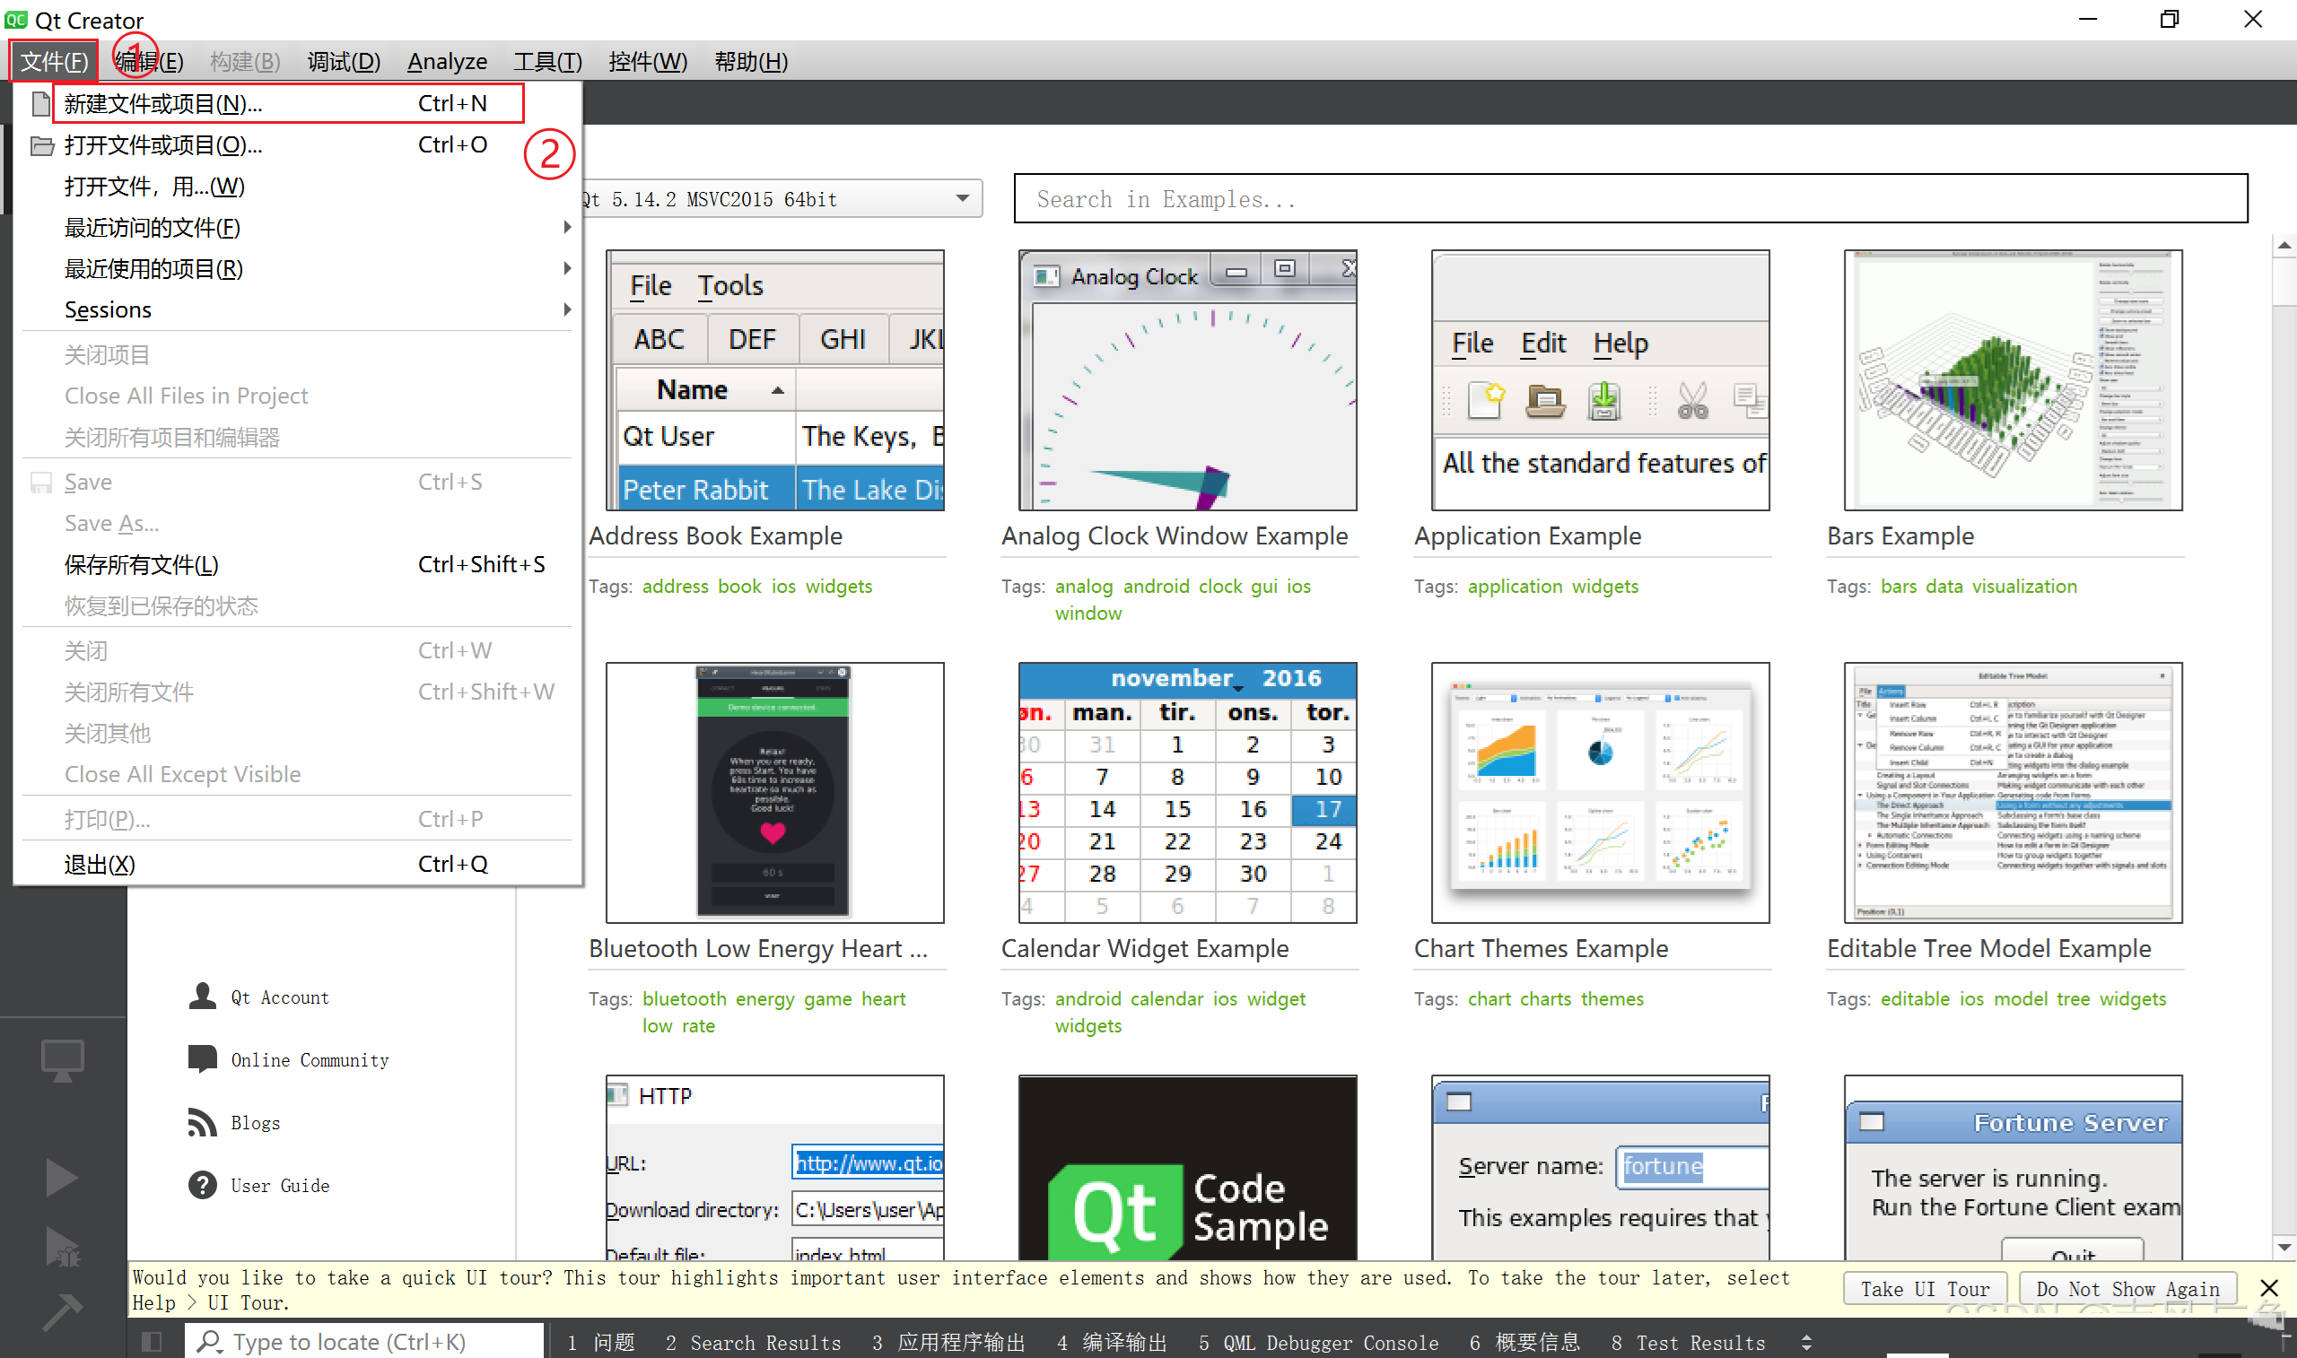
Task: Select Open File or Project (打开文件或项目)
Action: click(x=298, y=144)
